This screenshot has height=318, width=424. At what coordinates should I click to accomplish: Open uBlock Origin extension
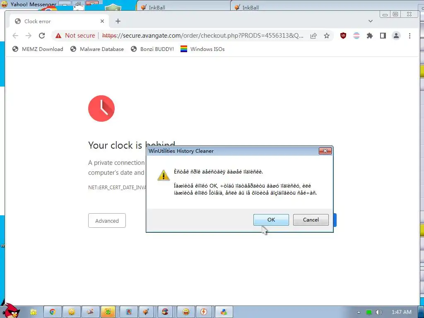pyautogui.click(x=343, y=36)
